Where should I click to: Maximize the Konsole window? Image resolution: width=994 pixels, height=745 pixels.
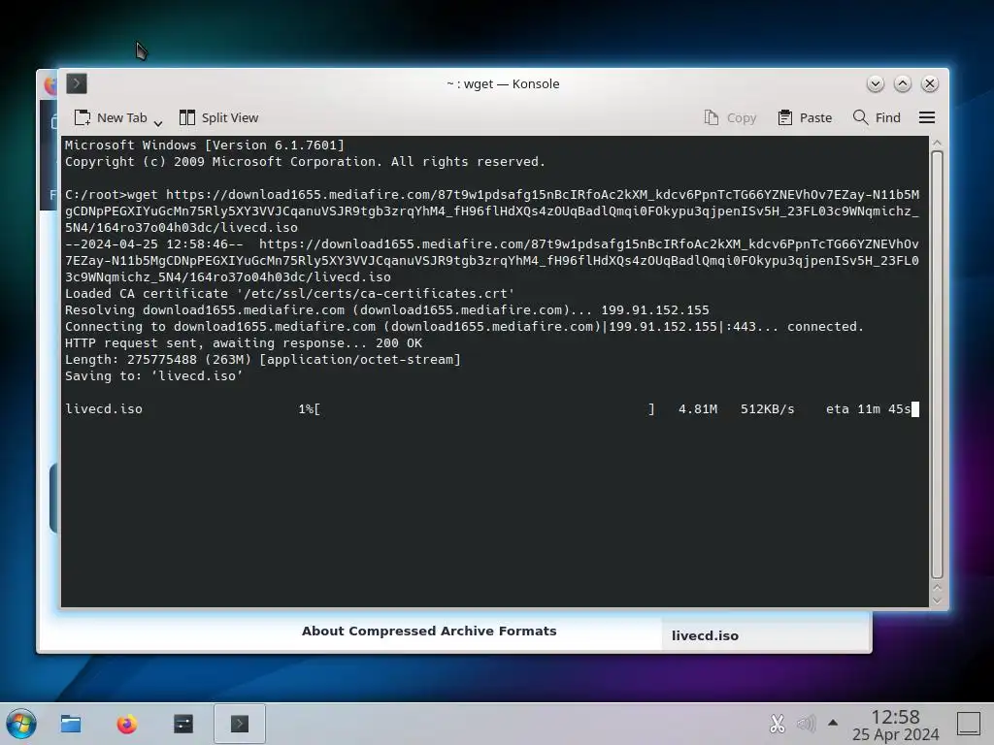pos(903,83)
